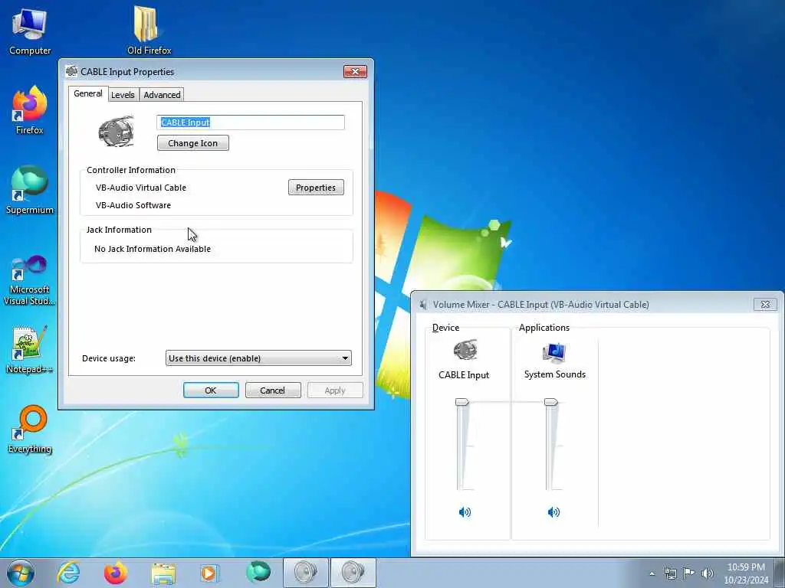785x588 pixels.
Task: Click the disabled Apply button
Action: [x=335, y=390]
